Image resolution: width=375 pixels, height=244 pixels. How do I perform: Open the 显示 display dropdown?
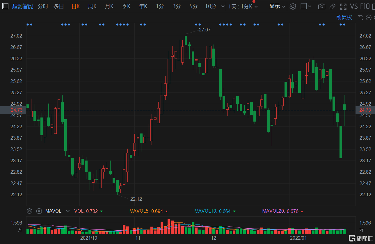click(277, 6)
